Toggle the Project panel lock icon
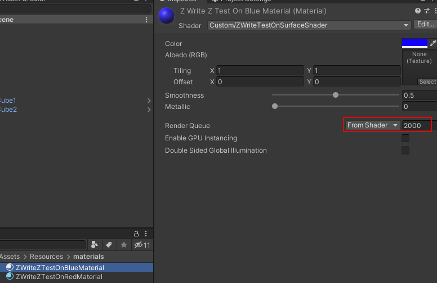Viewport: 437px width, 283px height. point(136,234)
